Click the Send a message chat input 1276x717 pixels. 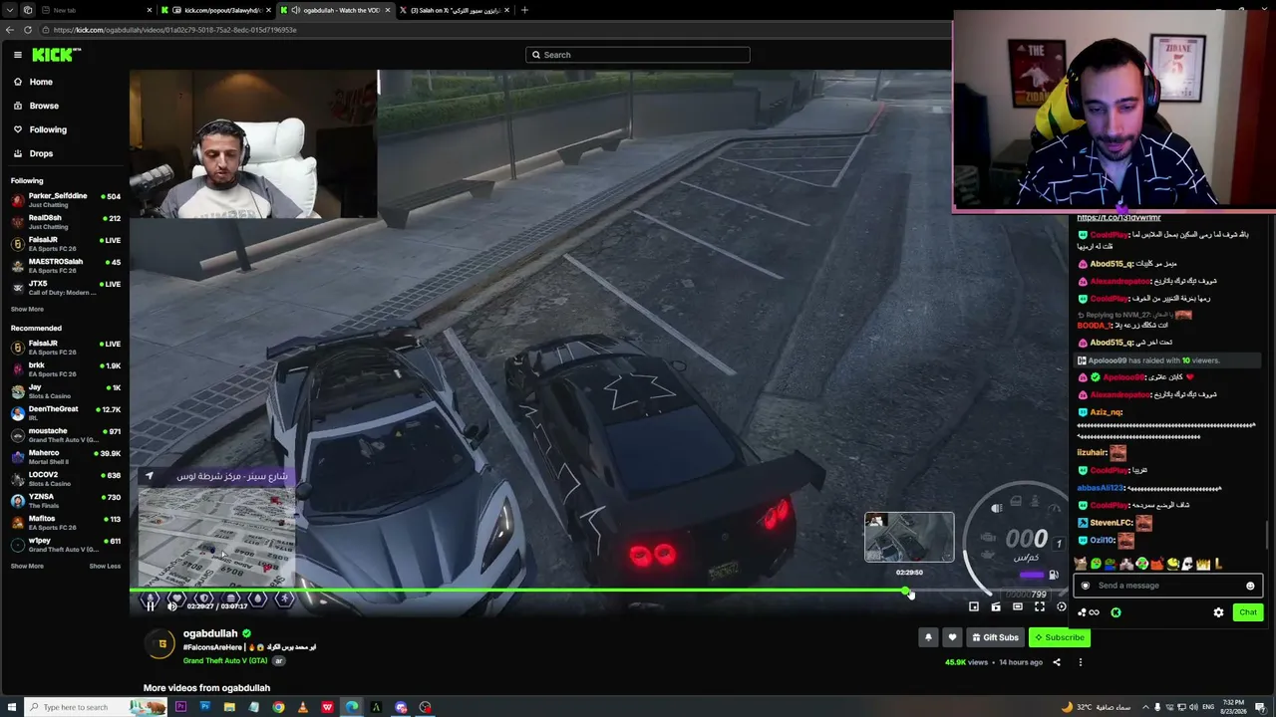click(1168, 586)
